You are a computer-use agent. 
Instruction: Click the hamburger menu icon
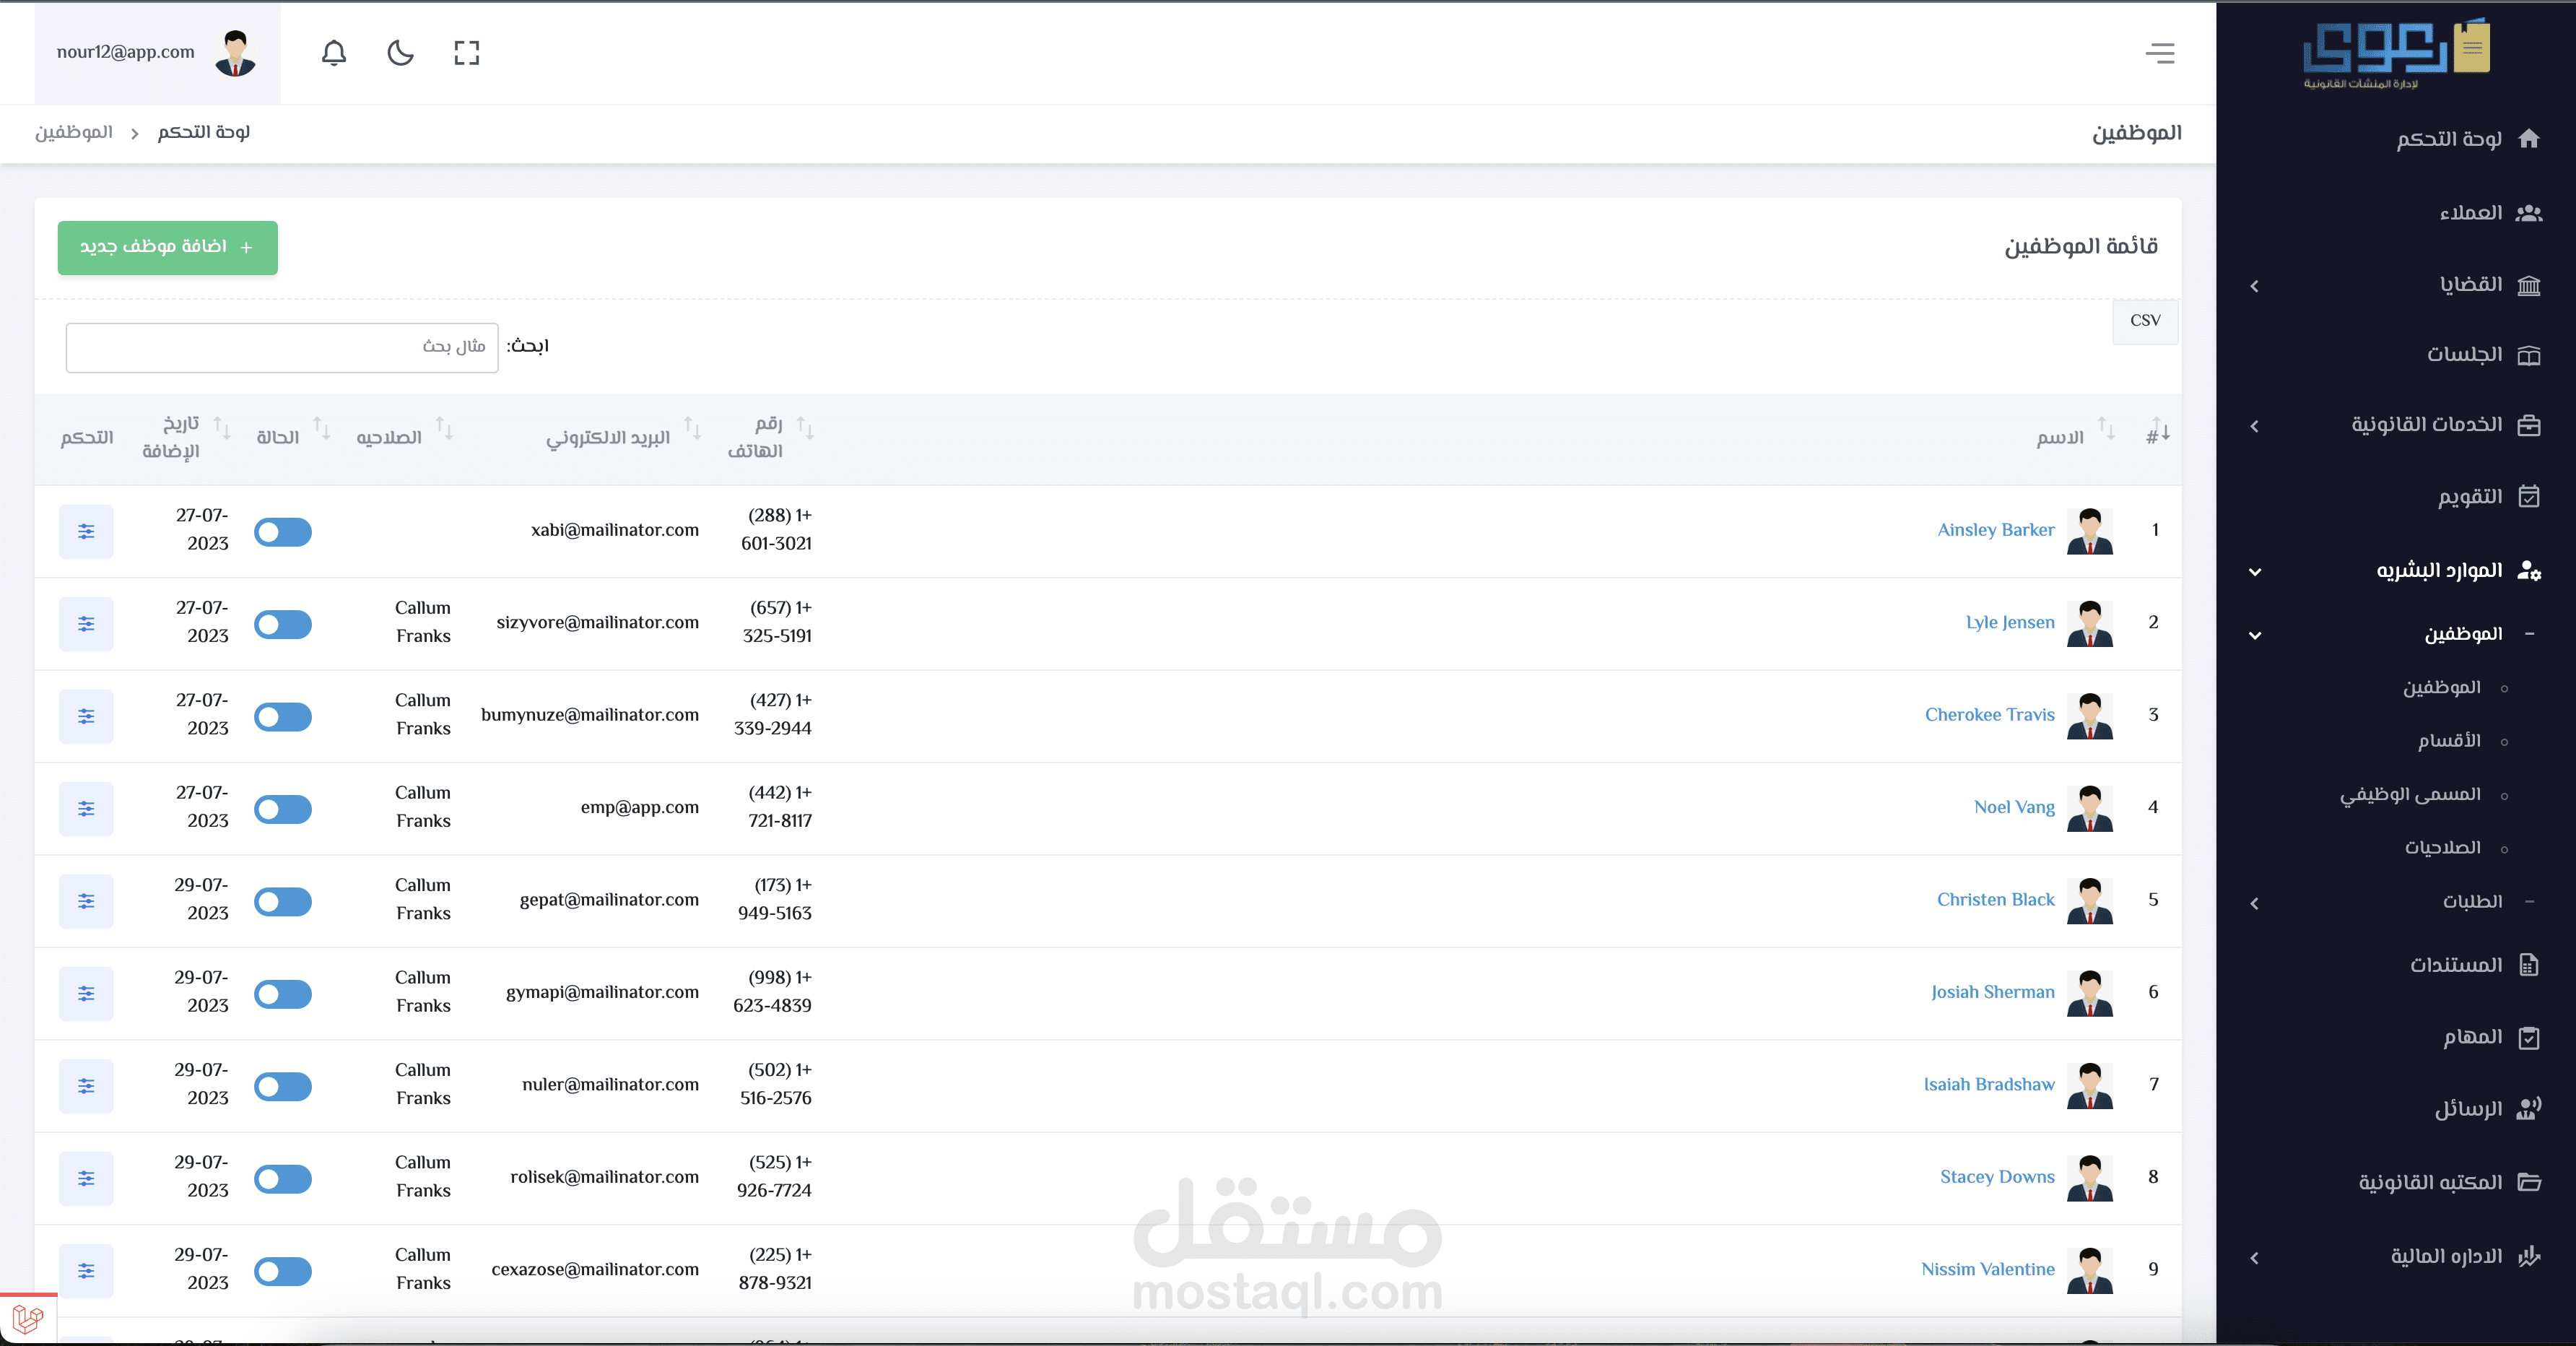(x=2160, y=53)
